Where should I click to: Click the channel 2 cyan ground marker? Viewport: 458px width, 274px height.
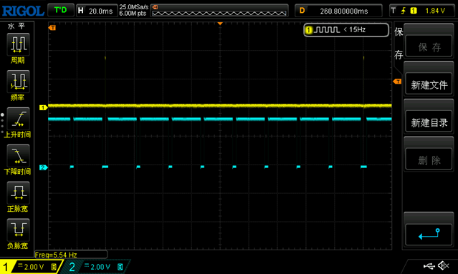[x=43, y=167]
